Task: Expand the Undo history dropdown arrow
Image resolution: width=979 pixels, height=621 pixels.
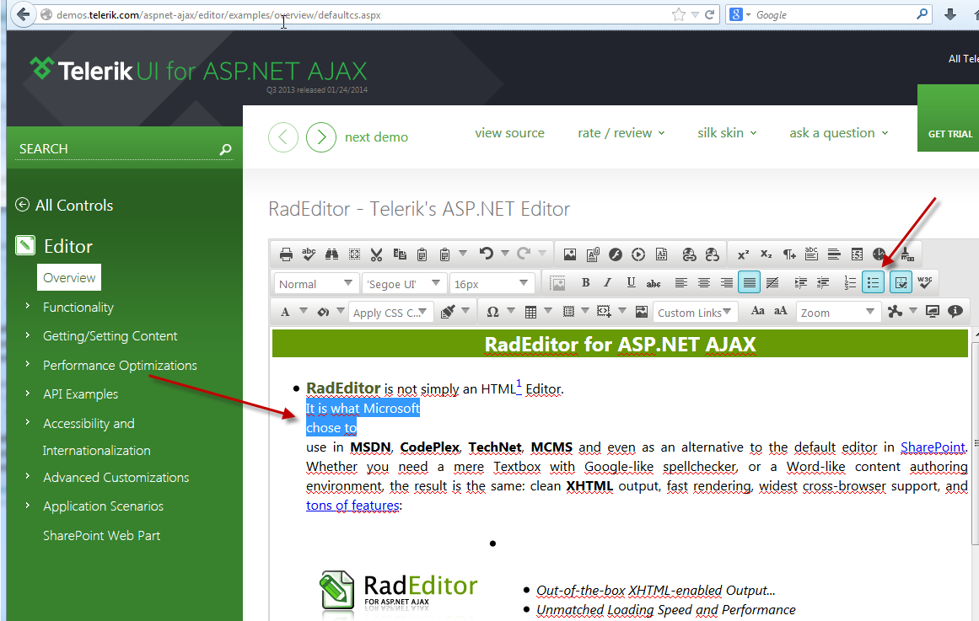Action: pos(505,254)
